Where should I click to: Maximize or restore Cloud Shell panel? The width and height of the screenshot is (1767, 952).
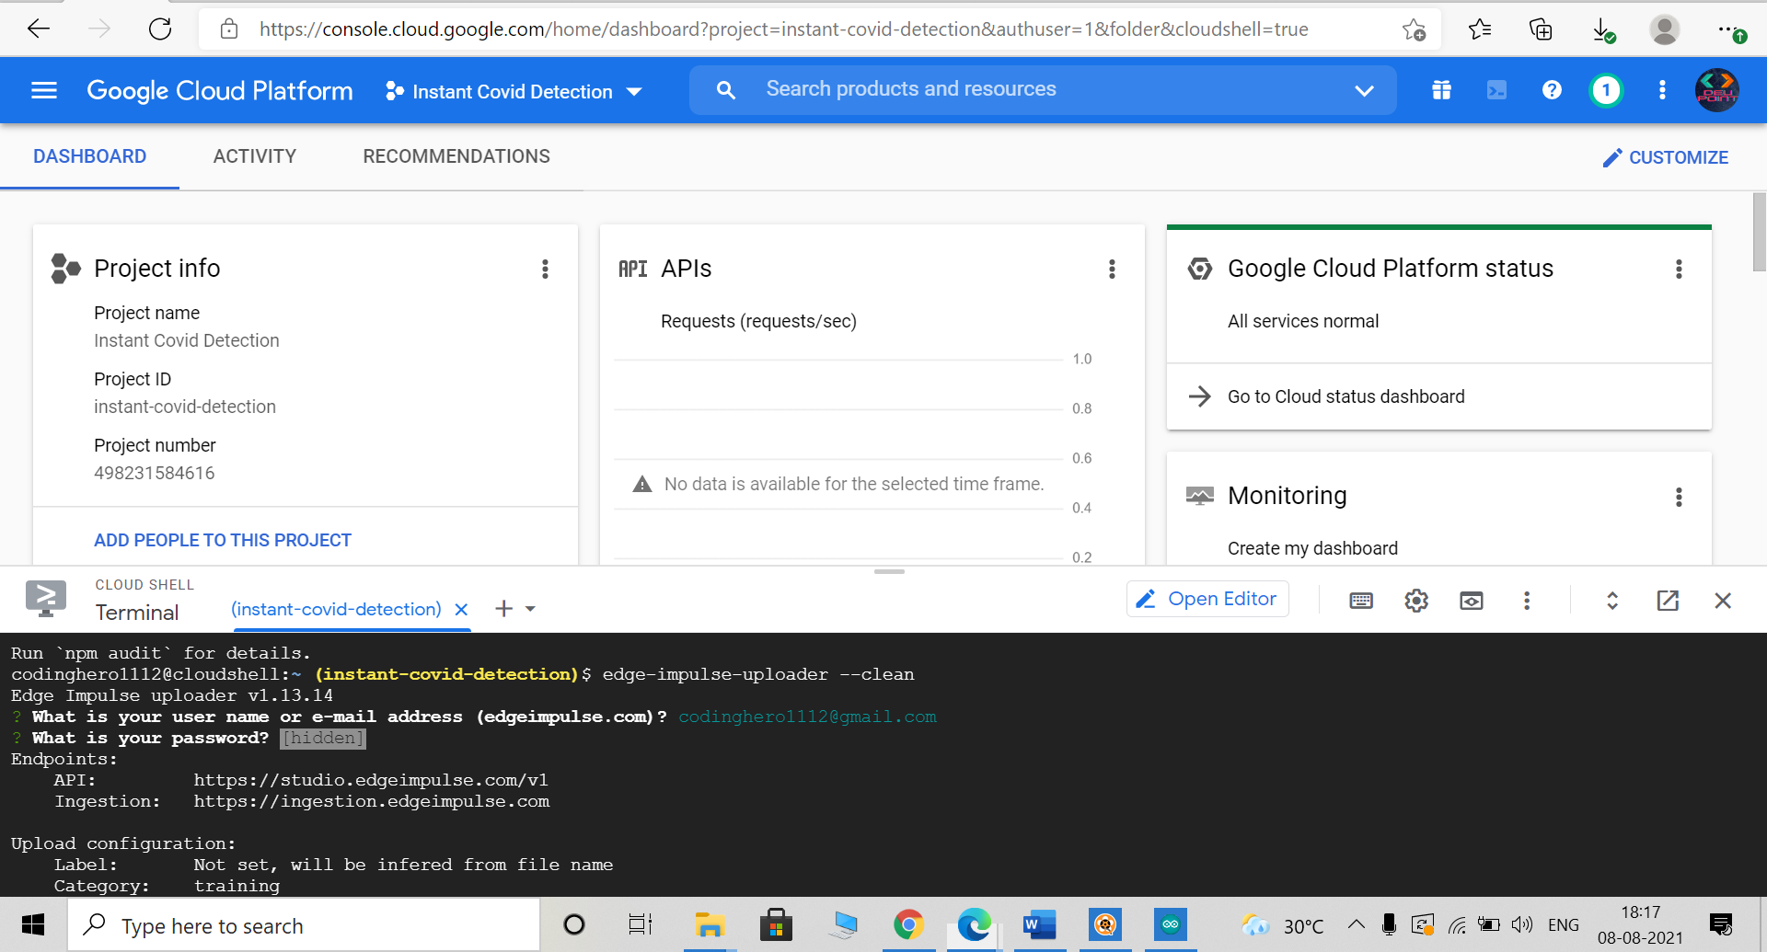(x=1612, y=601)
